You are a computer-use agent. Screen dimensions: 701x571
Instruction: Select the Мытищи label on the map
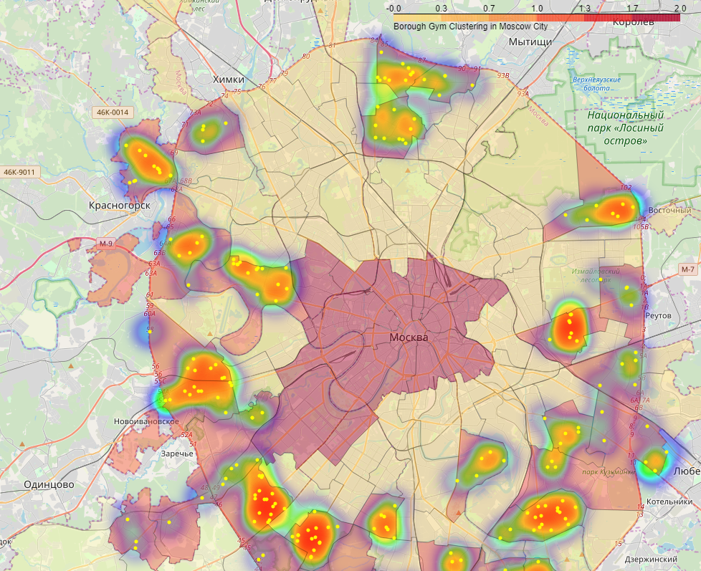click(530, 42)
